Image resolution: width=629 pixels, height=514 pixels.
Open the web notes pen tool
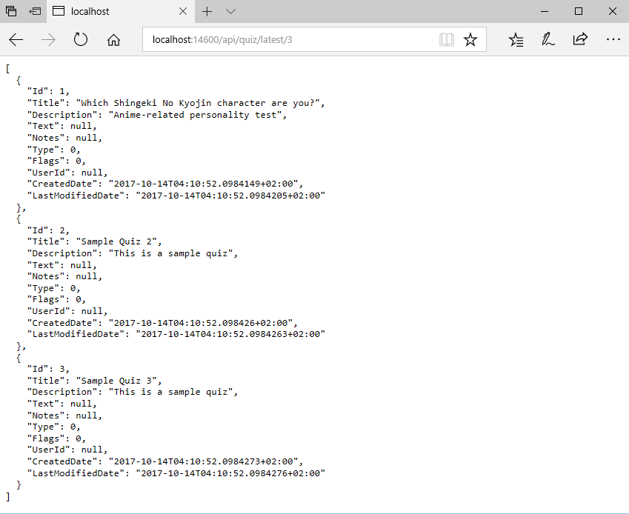tap(548, 40)
